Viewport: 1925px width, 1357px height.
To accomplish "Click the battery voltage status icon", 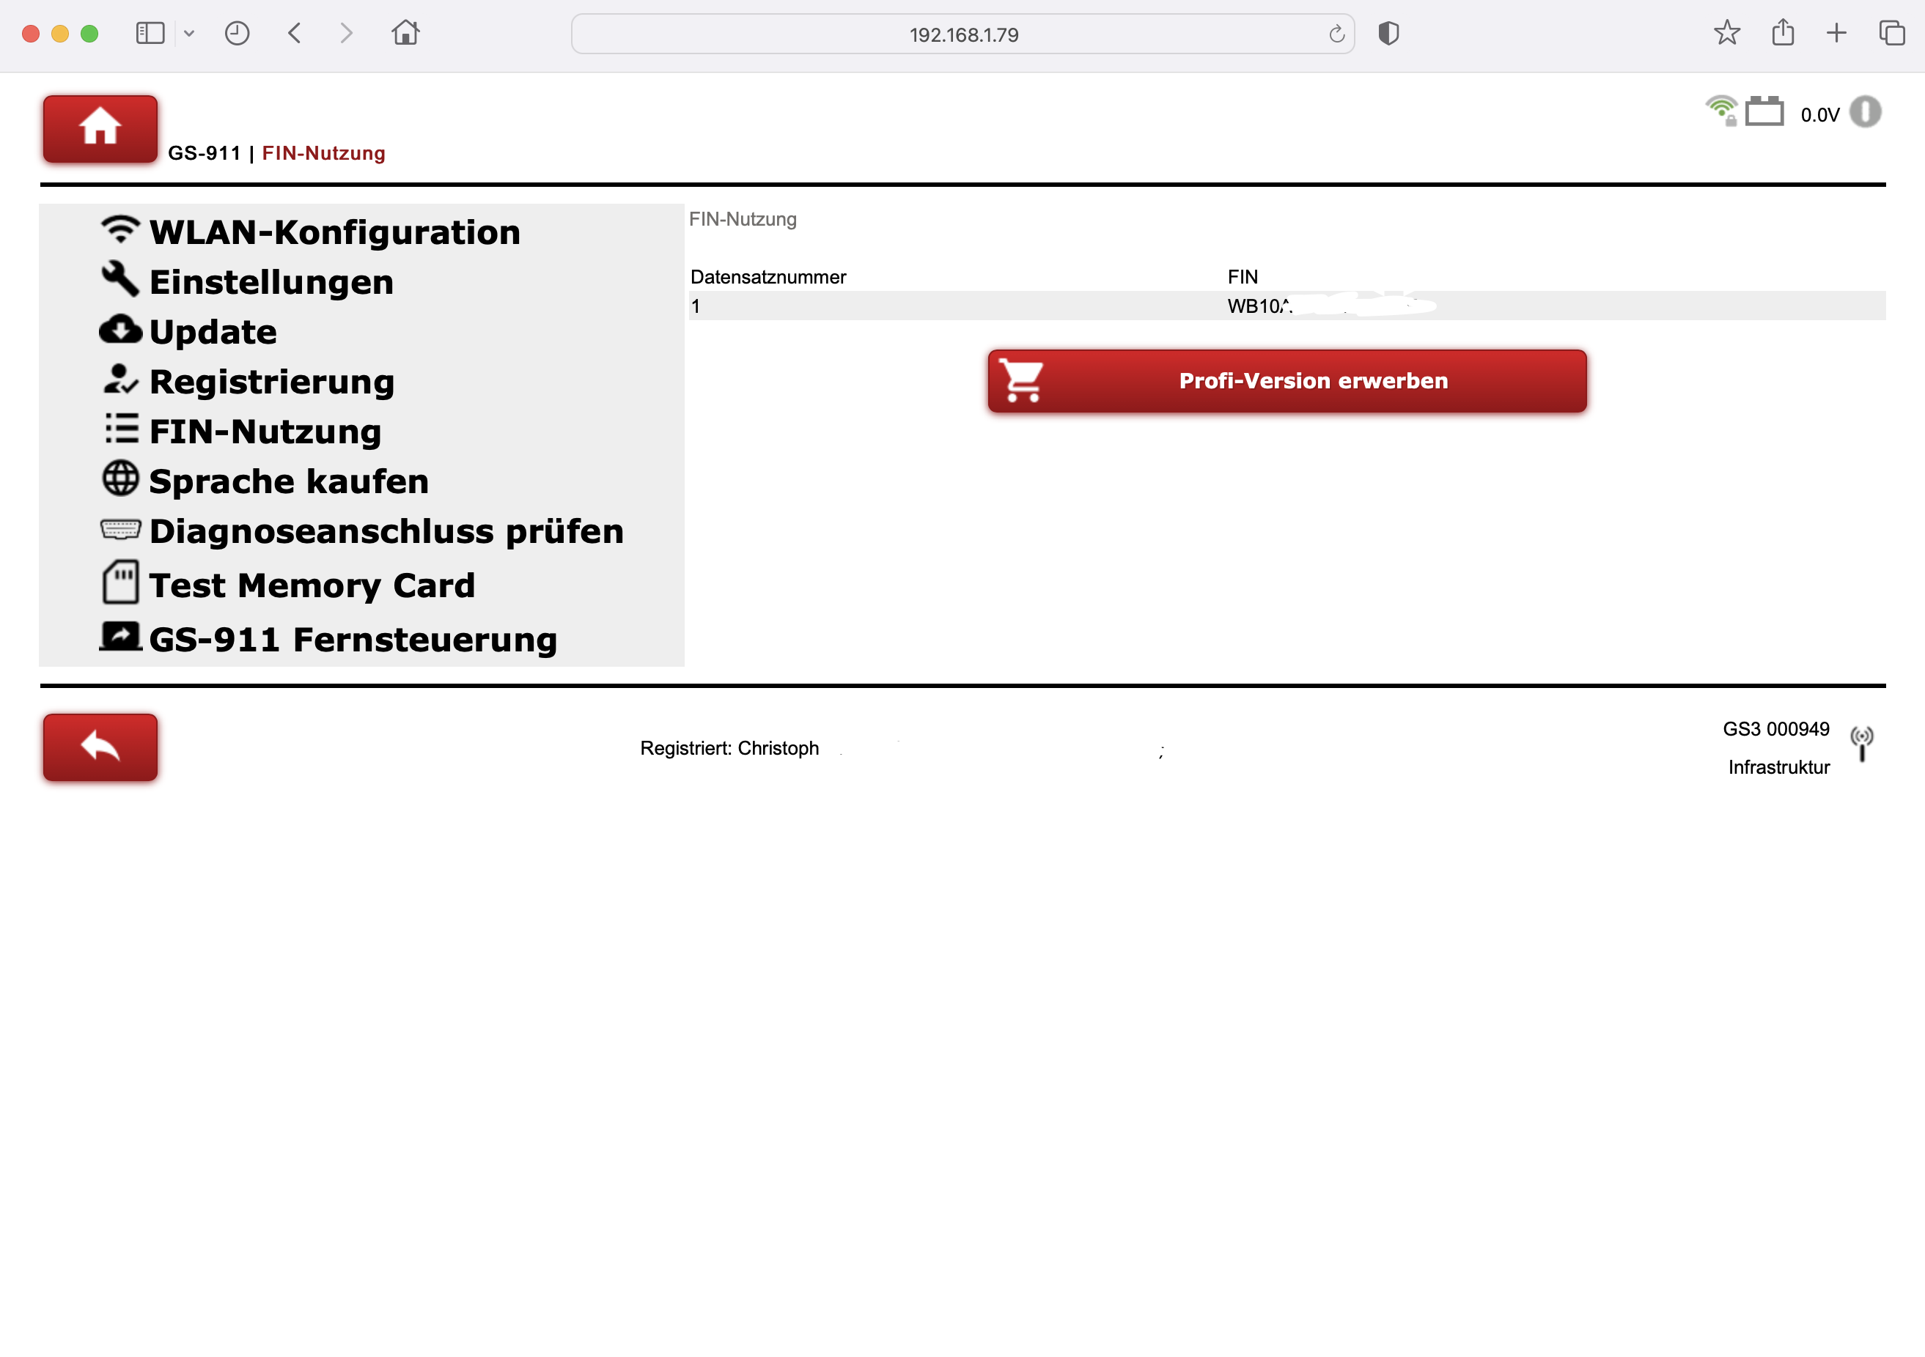I will 1764,112.
